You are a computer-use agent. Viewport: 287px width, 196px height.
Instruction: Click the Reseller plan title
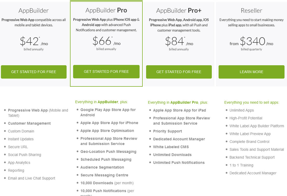251,11
